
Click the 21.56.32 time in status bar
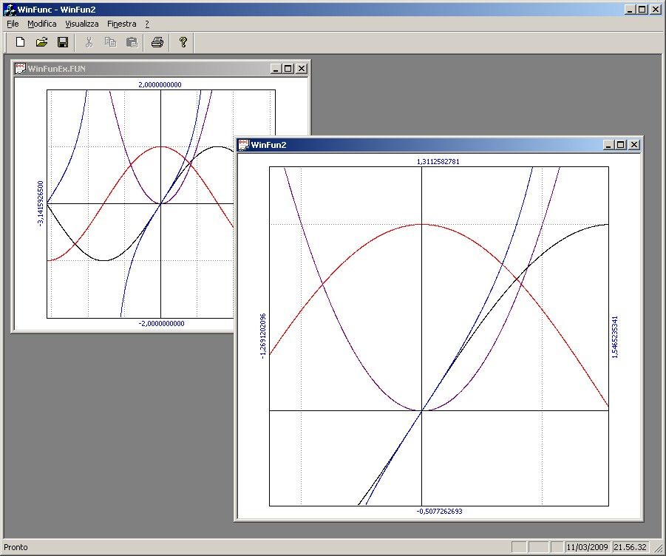click(x=631, y=547)
